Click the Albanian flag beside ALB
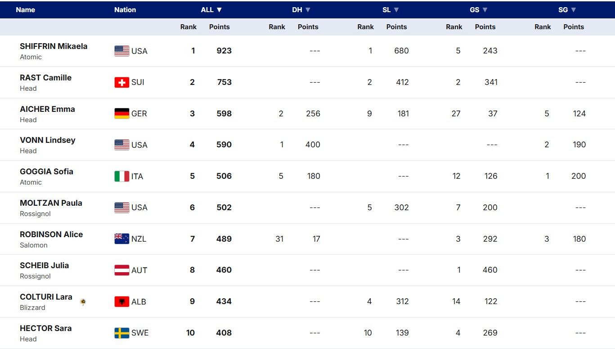The width and height of the screenshot is (615, 349). pos(121,302)
